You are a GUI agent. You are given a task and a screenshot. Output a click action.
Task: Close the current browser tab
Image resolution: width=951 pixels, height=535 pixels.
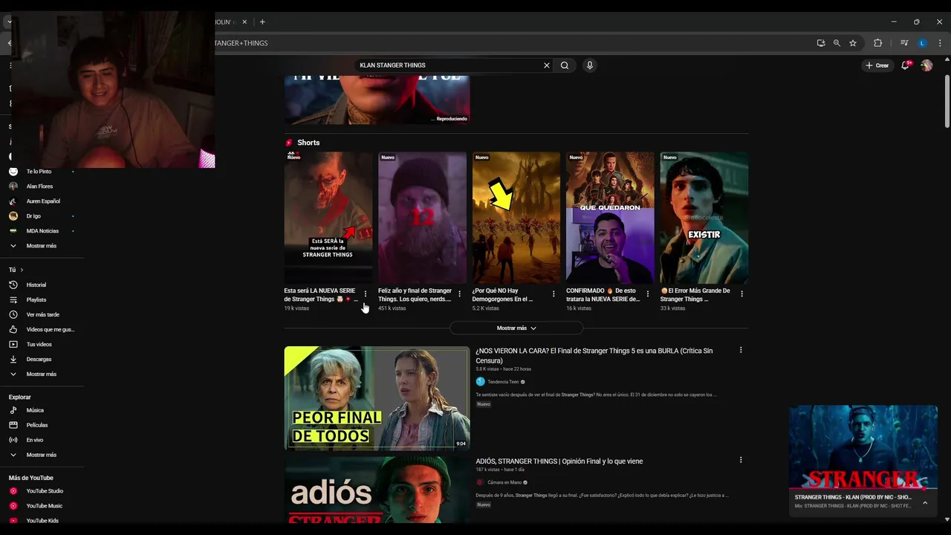pos(244,22)
